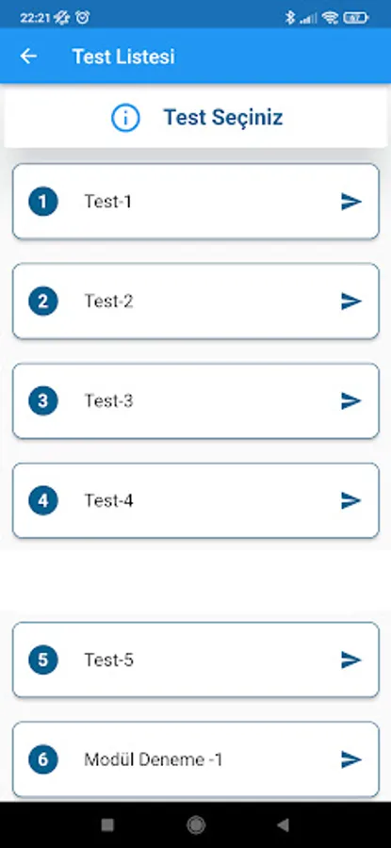
Task: Select the number 3 circle badge
Action: pos(43,400)
